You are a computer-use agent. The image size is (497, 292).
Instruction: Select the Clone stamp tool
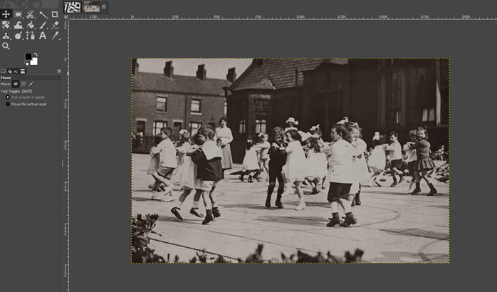coord(6,36)
